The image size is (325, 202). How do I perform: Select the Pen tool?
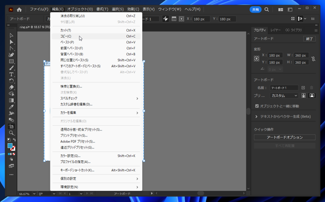point(11,55)
